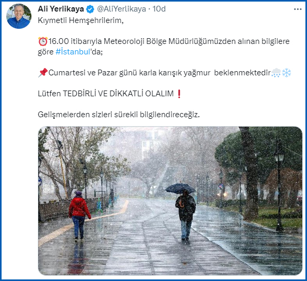Open the snowy street tweet photo
Viewport: 307px width, 281px height.
(170, 201)
